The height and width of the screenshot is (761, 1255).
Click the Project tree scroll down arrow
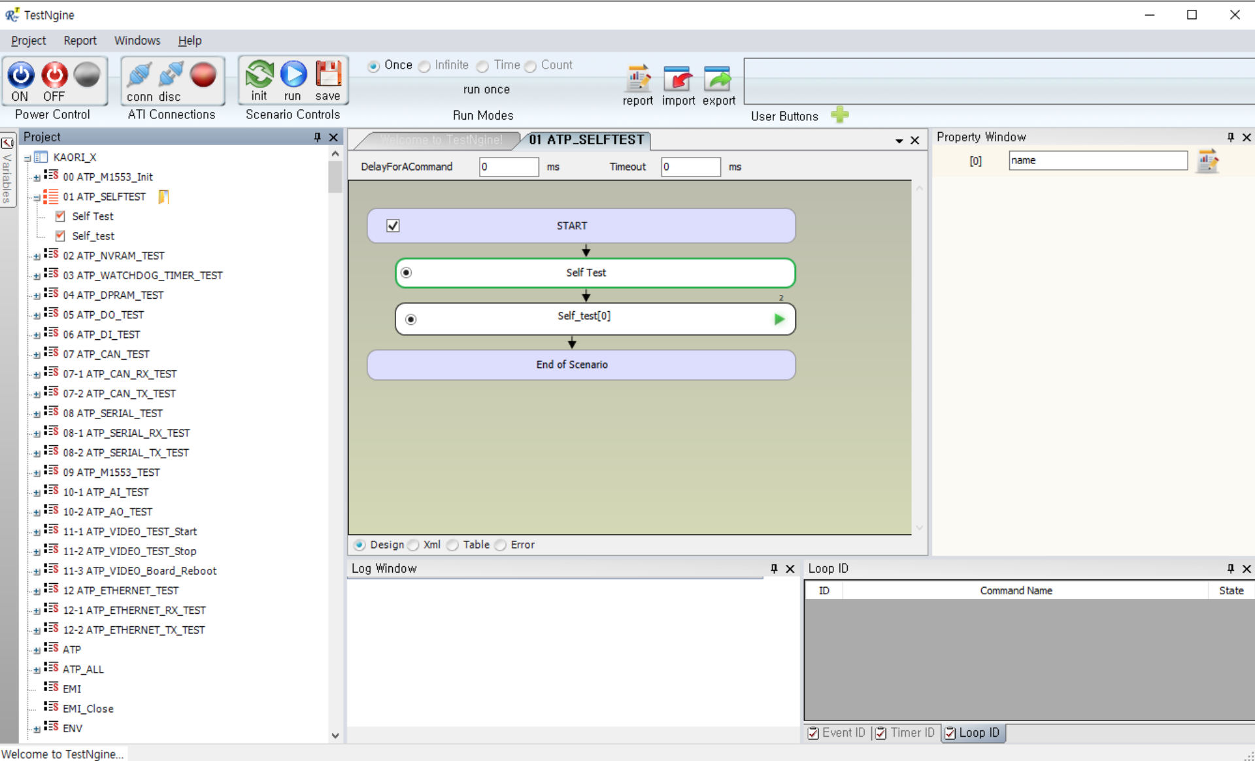tap(335, 736)
